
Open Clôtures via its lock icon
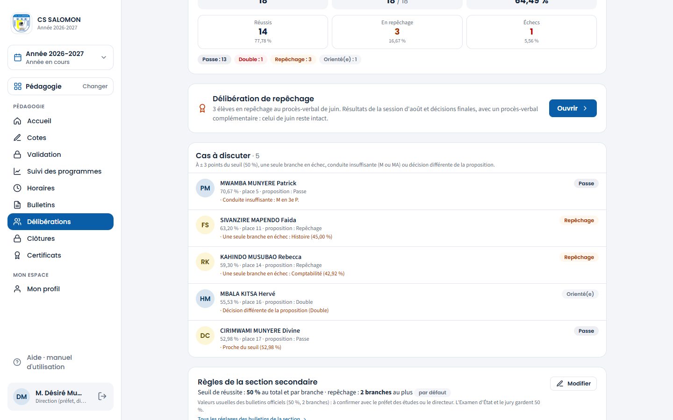(x=17, y=238)
